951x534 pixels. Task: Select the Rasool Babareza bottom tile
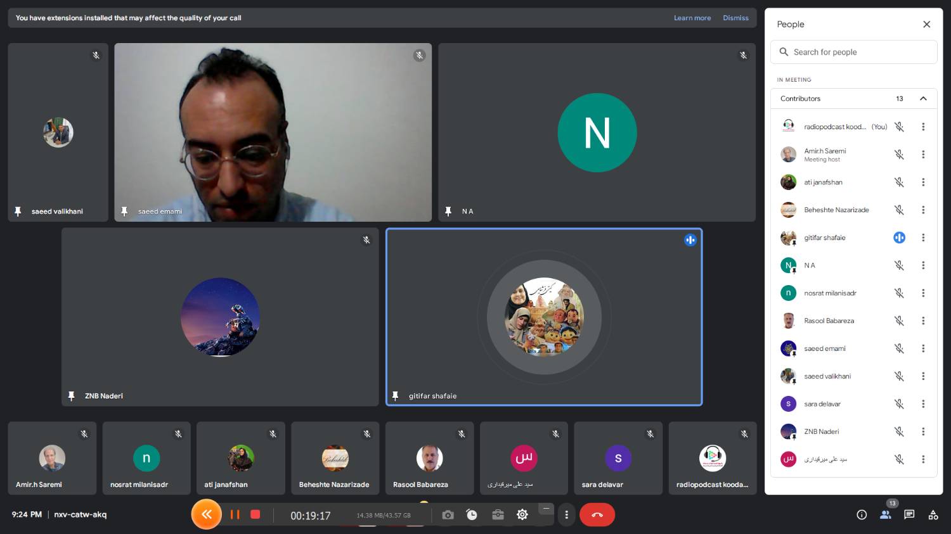[x=429, y=458]
